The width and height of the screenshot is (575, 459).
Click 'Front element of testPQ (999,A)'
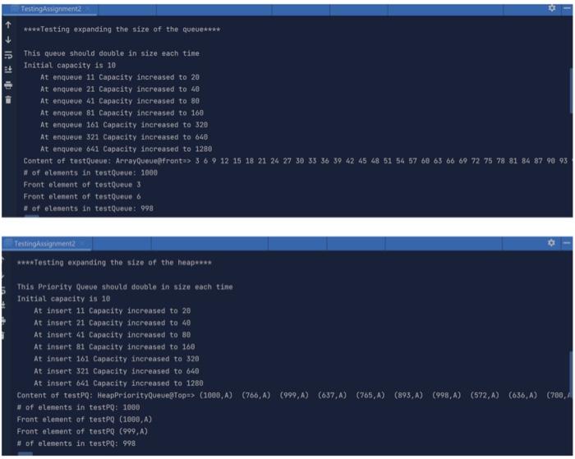(82, 432)
